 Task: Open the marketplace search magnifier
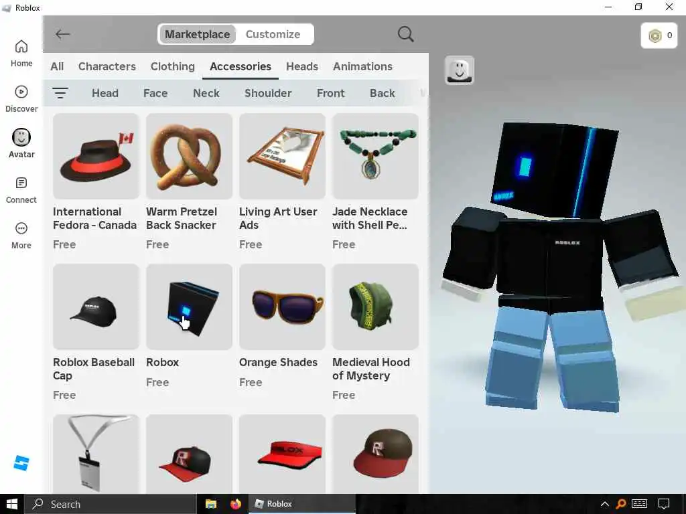click(x=405, y=34)
